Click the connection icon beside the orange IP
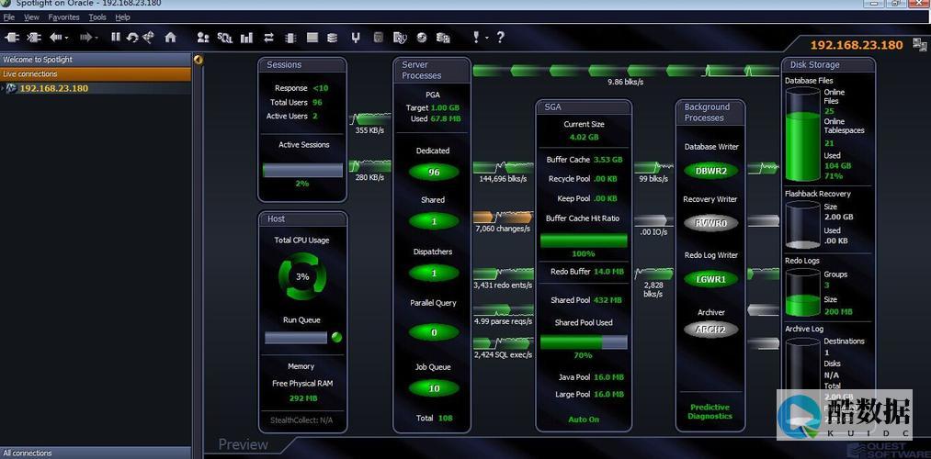The width and height of the screenshot is (931, 459). pyautogui.click(x=920, y=43)
